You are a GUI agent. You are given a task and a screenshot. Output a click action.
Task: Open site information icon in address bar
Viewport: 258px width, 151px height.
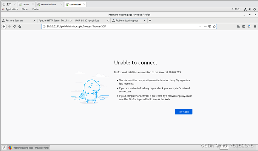[44, 26]
